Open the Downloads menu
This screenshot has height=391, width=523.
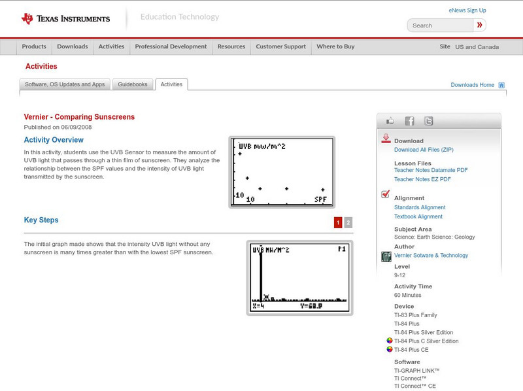pyautogui.click(x=73, y=46)
